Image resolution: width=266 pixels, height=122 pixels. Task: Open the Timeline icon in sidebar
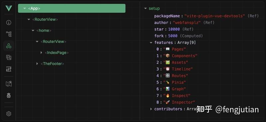(x=9, y=69)
